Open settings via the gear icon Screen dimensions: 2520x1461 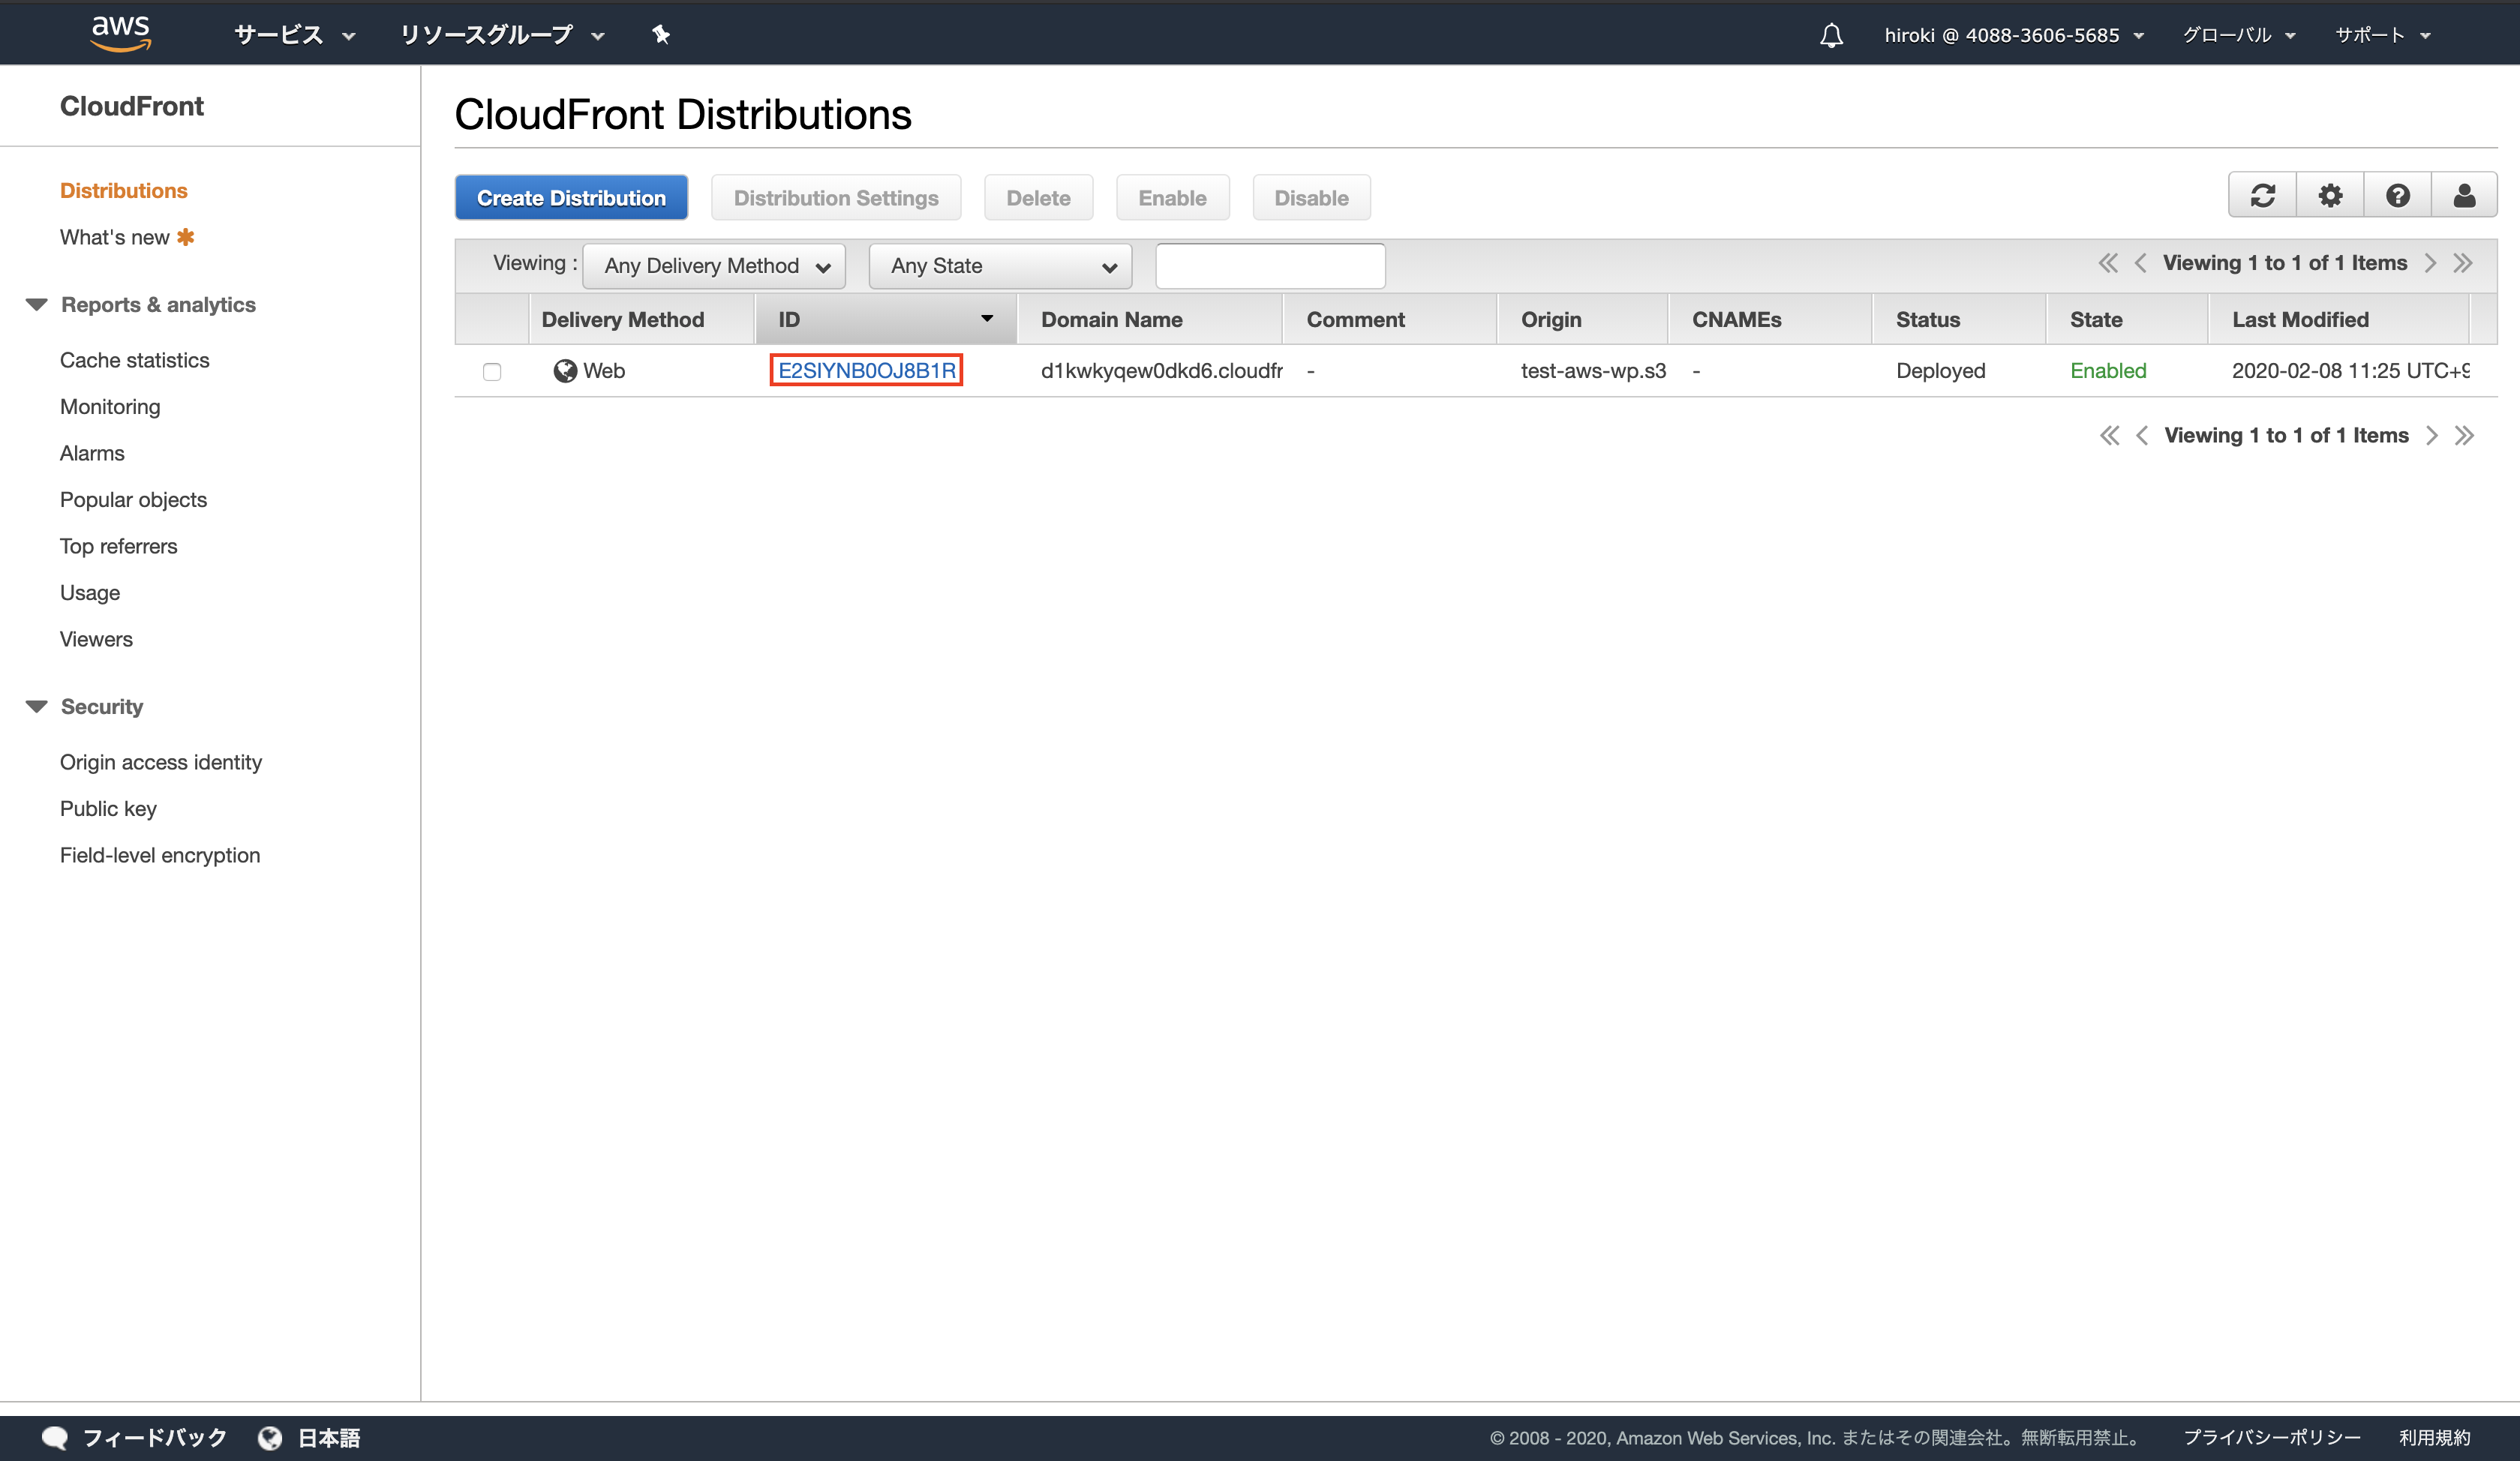(2330, 196)
